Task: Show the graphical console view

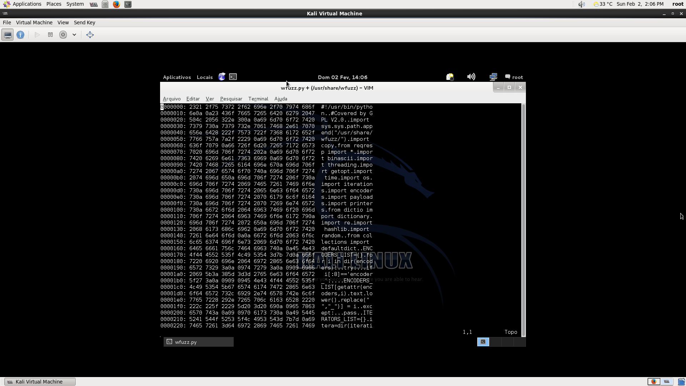Action: point(8,35)
